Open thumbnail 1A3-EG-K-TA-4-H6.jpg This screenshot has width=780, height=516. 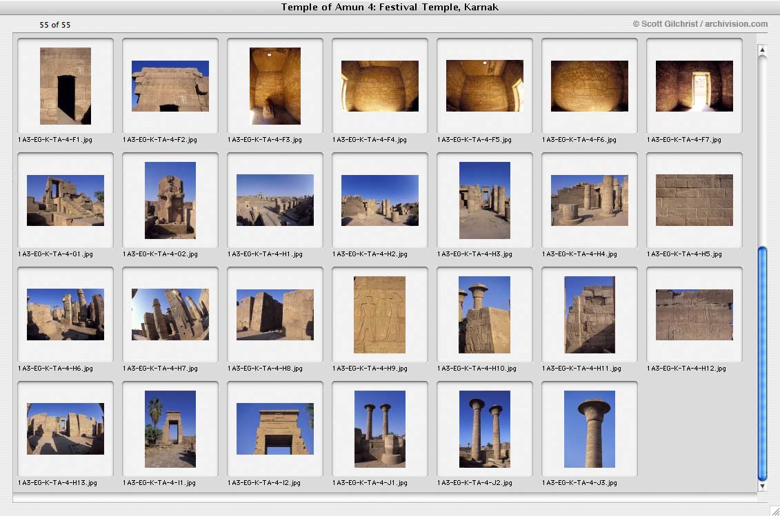coord(65,315)
